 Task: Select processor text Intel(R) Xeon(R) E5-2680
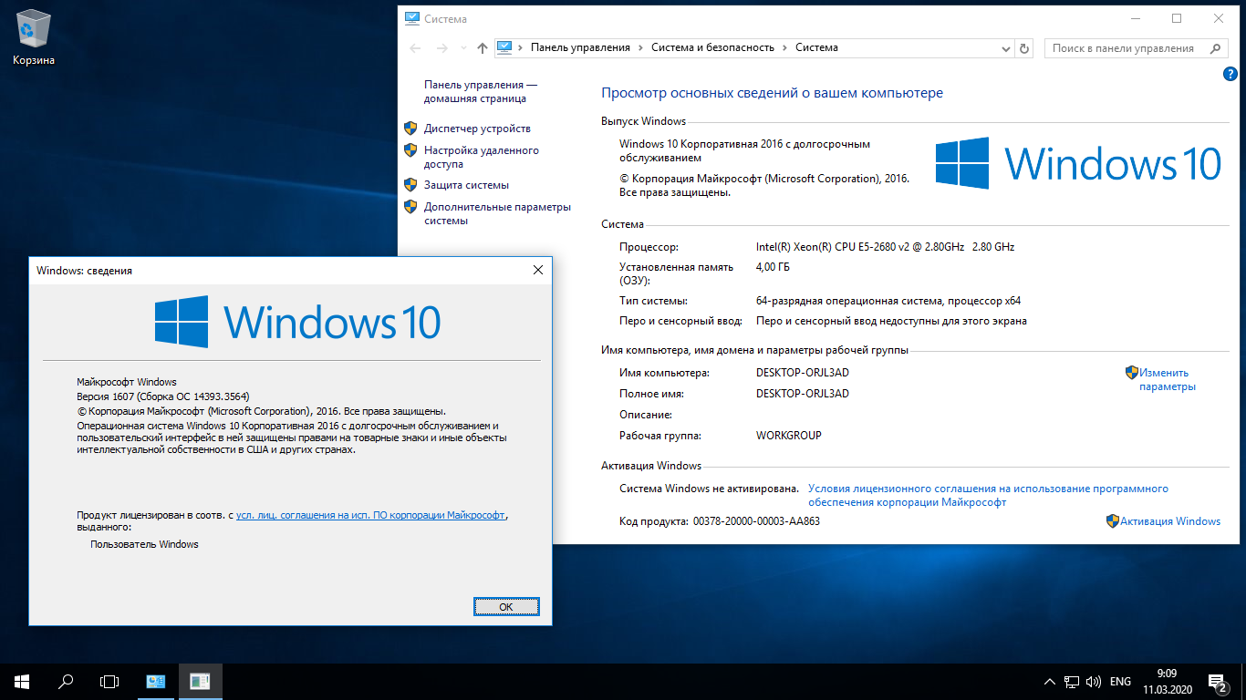885,247
